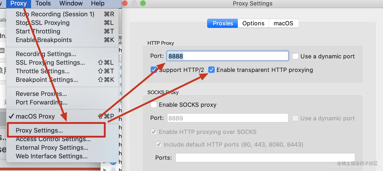Open Port Forwarding...
Screen dimensions: 383x171
[x=62, y=102]
